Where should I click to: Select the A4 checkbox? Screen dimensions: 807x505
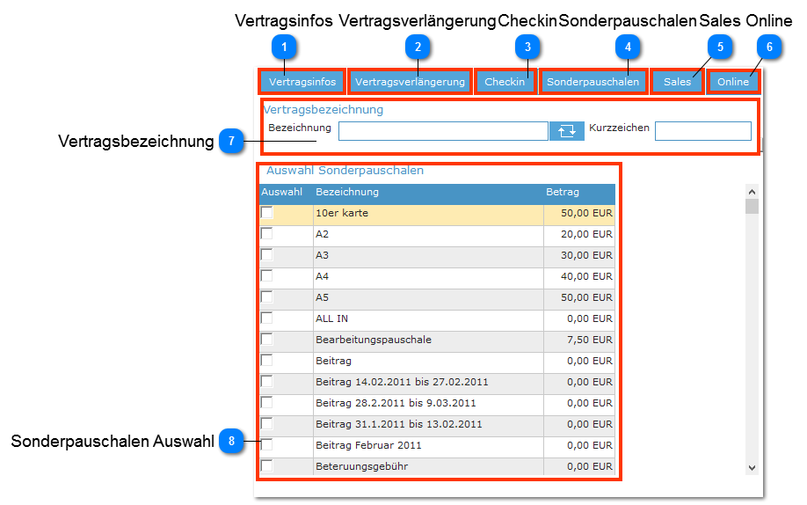pos(266,275)
